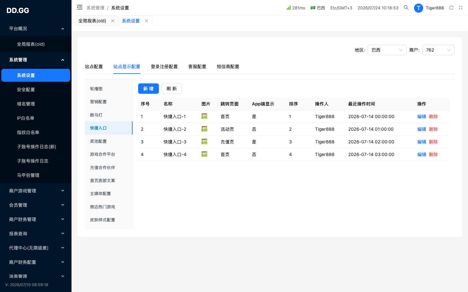
Task: Expand the 商户游戏管理 sidebar group
Action: 36,191
